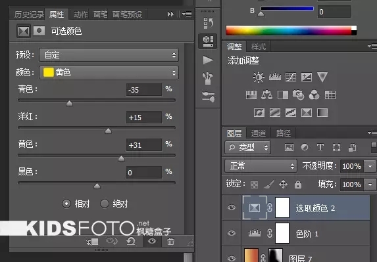Click the Brightness/Contrast adjustment icon

[x=259, y=77]
